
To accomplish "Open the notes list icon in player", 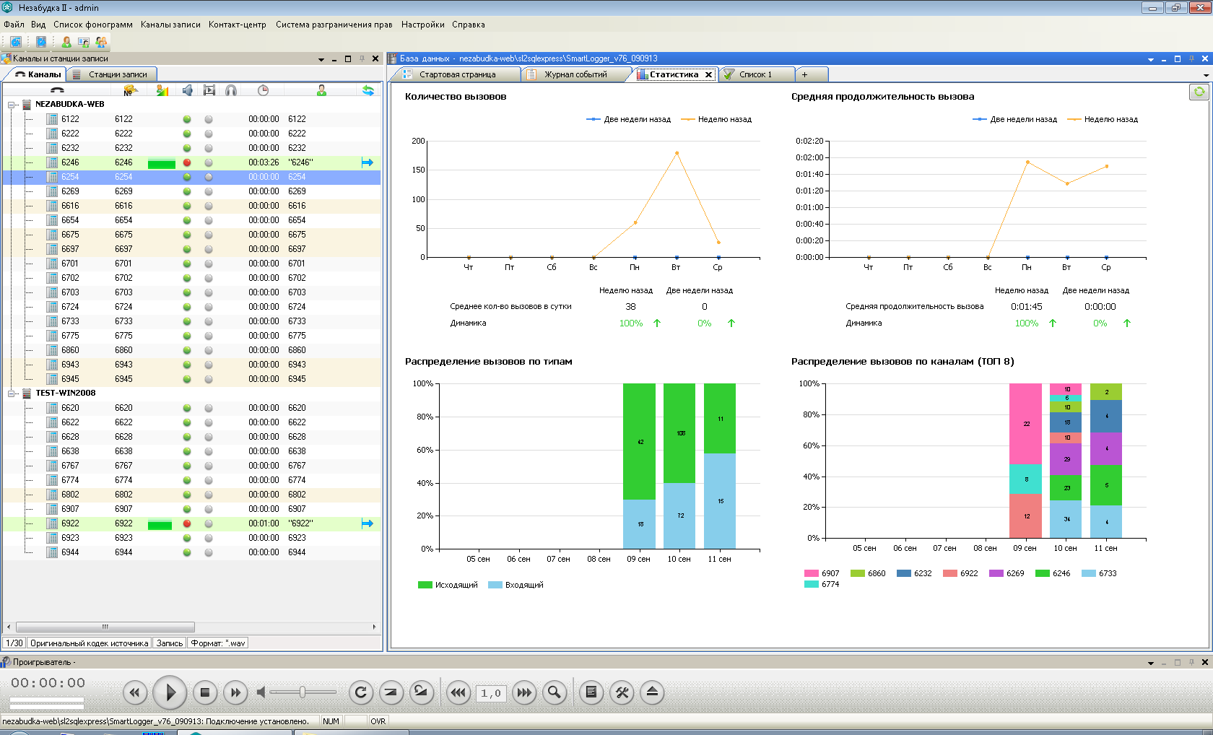I will click(591, 693).
